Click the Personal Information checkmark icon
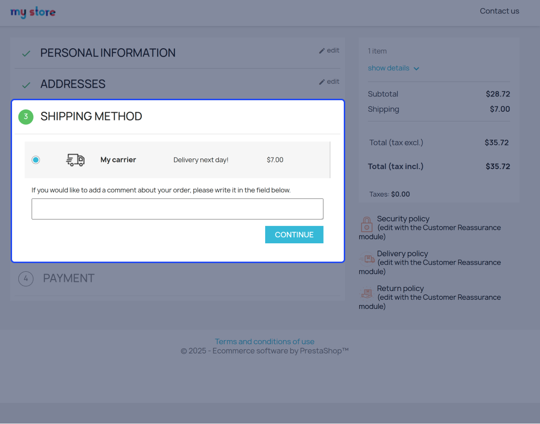The width and height of the screenshot is (540, 424). [26, 53]
